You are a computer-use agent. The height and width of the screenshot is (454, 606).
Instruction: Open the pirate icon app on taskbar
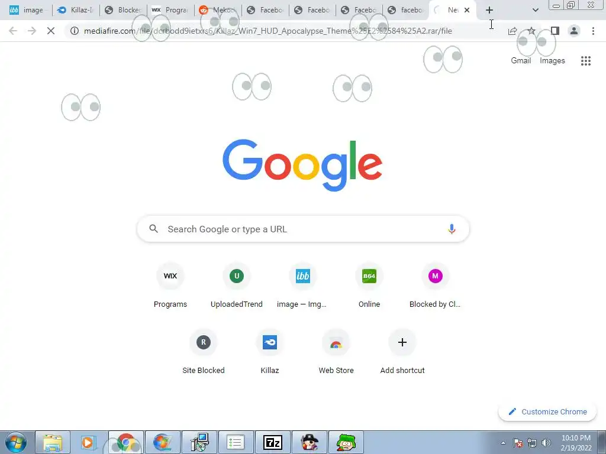[x=309, y=442]
